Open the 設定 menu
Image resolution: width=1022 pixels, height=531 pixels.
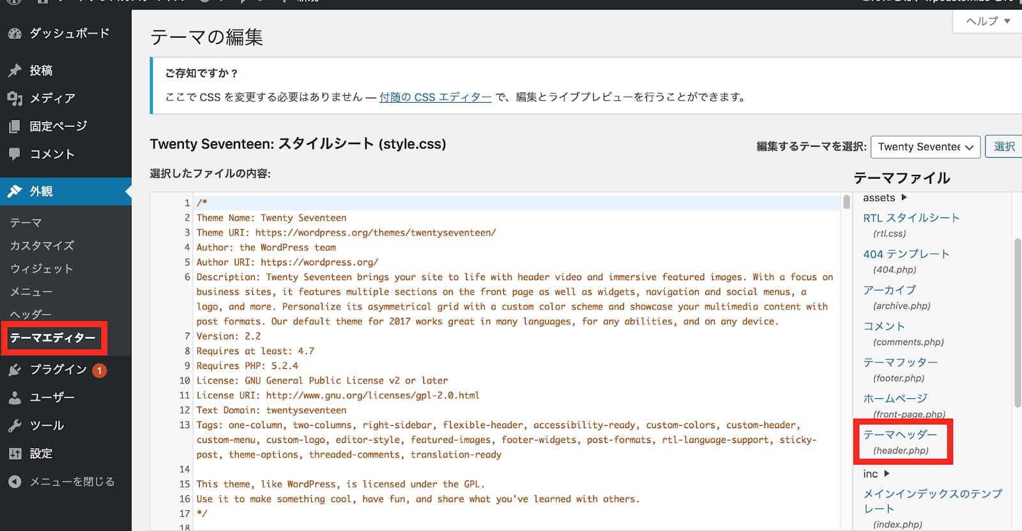[x=41, y=453]
